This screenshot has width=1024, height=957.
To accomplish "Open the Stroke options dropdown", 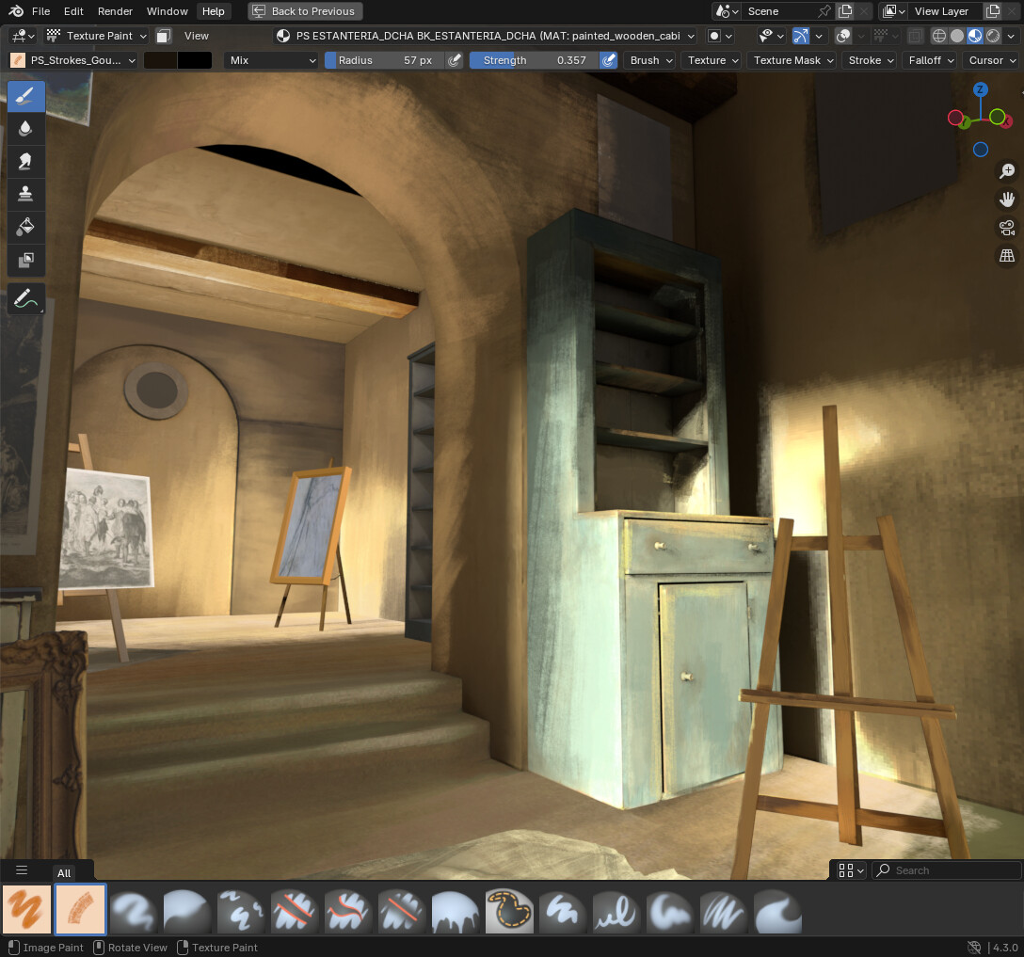I will pyautogui.click(x=869, y=59).
